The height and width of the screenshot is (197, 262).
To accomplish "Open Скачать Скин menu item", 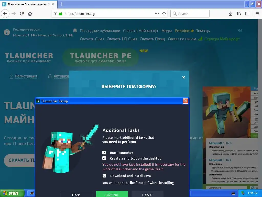I will coord(92,39).
